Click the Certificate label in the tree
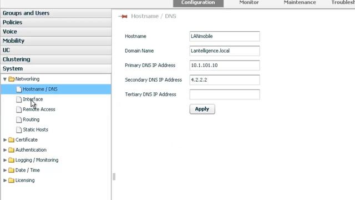The width and height of the screenshot is (355, 200). 27,139
